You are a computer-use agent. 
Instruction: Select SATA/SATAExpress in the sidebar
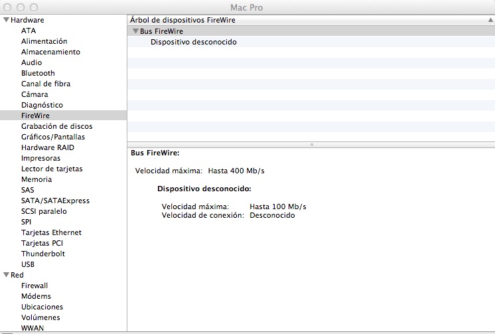click(x=55, y=201)
